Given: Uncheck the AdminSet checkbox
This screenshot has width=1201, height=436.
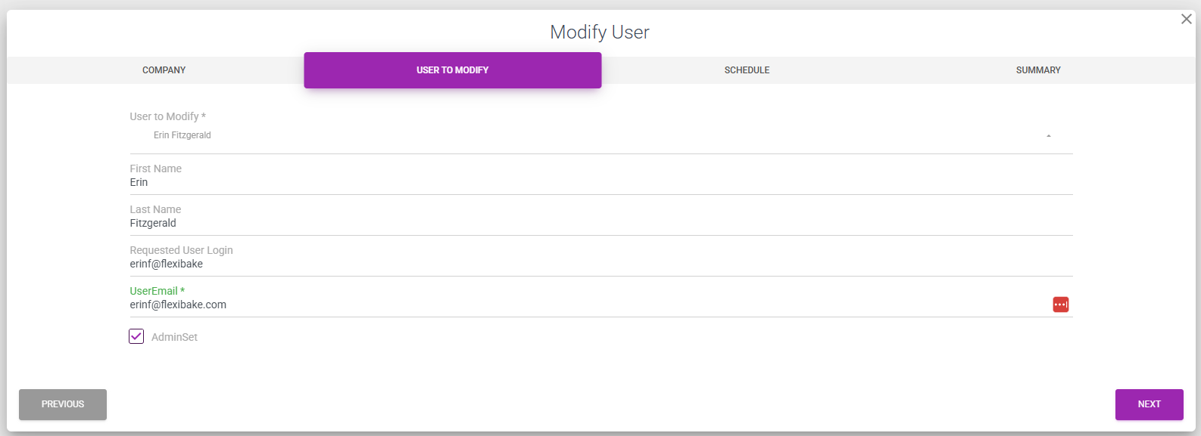Looking at the screenshot, I should click(x=136, y=336).
